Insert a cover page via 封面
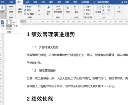The image size is (128, 105). tap(2, 24)
